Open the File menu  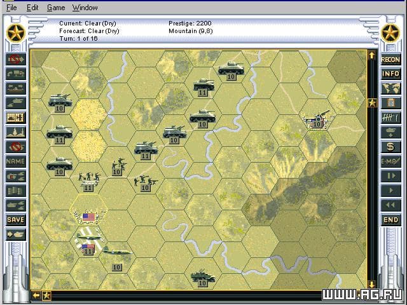pyautogui.click(x=11, y=8)
